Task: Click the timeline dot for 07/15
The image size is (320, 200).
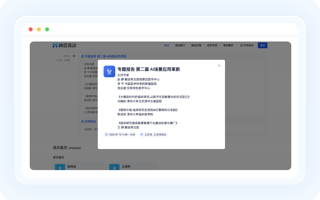Action: 74,56
